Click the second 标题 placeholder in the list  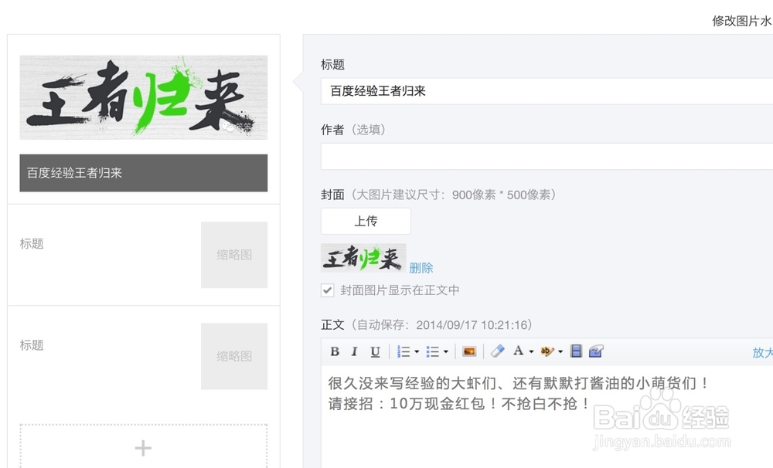coord(32,345)
